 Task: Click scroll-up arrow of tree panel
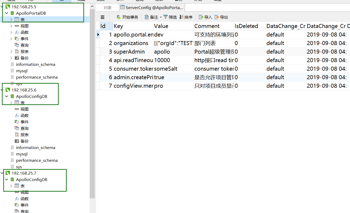[x=92, y=6]
